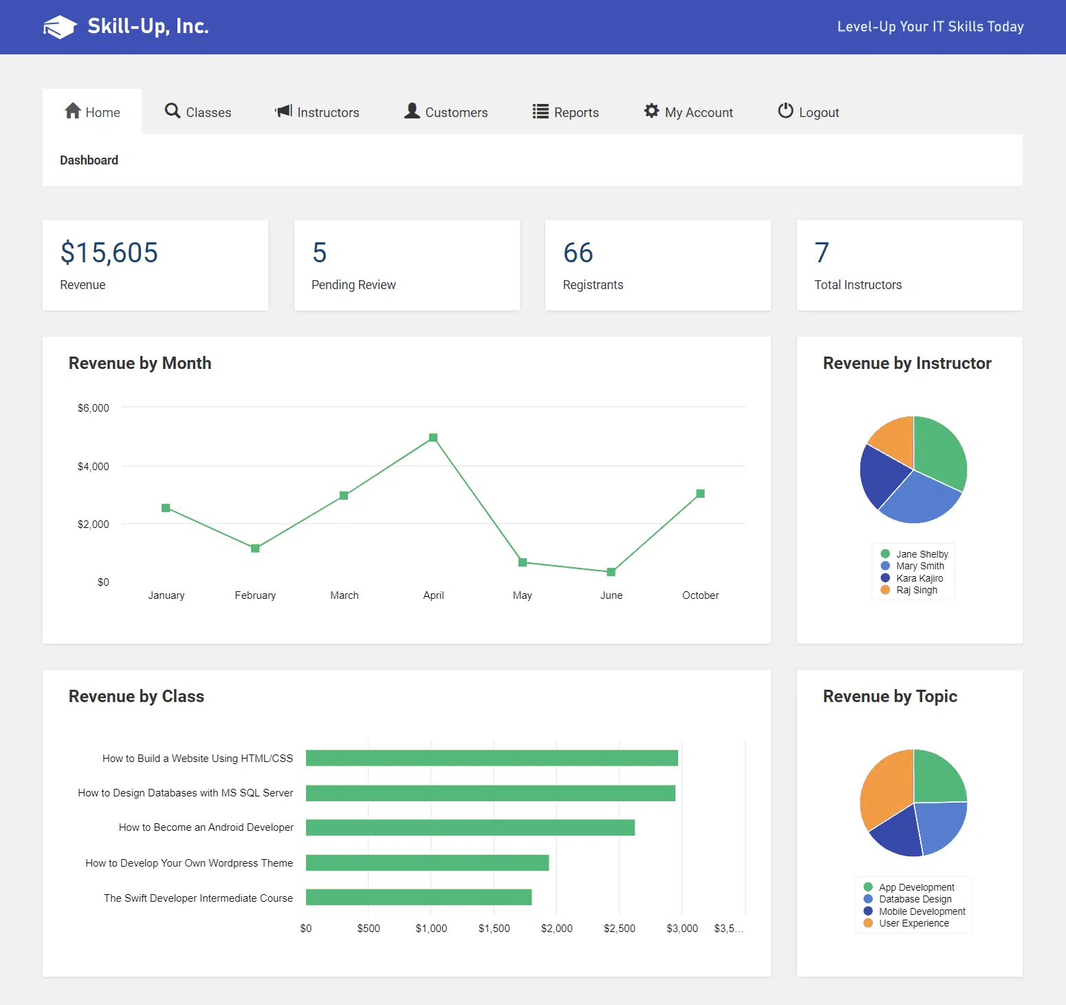Click the April data point on line chart
The height and width of the screenshot is (1005, 1066).
433,438
